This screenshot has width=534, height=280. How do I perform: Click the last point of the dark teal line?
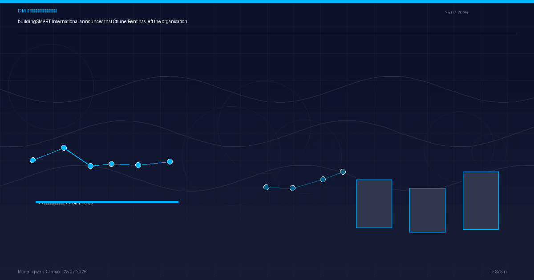(x=343, y=172)
